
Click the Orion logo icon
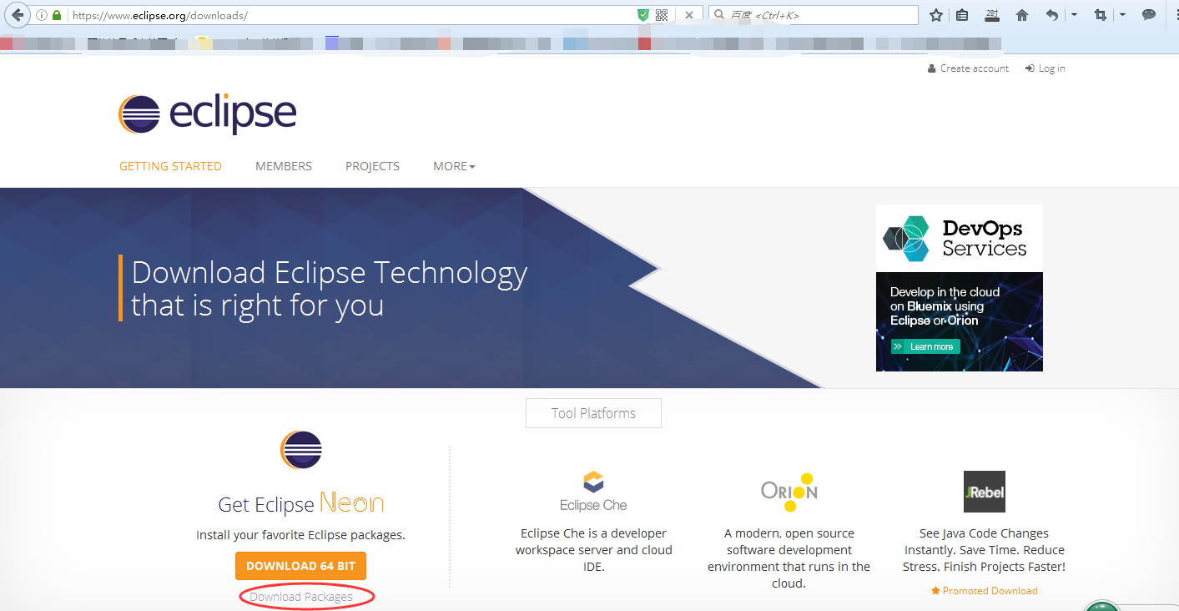click(x=789, y=491)
